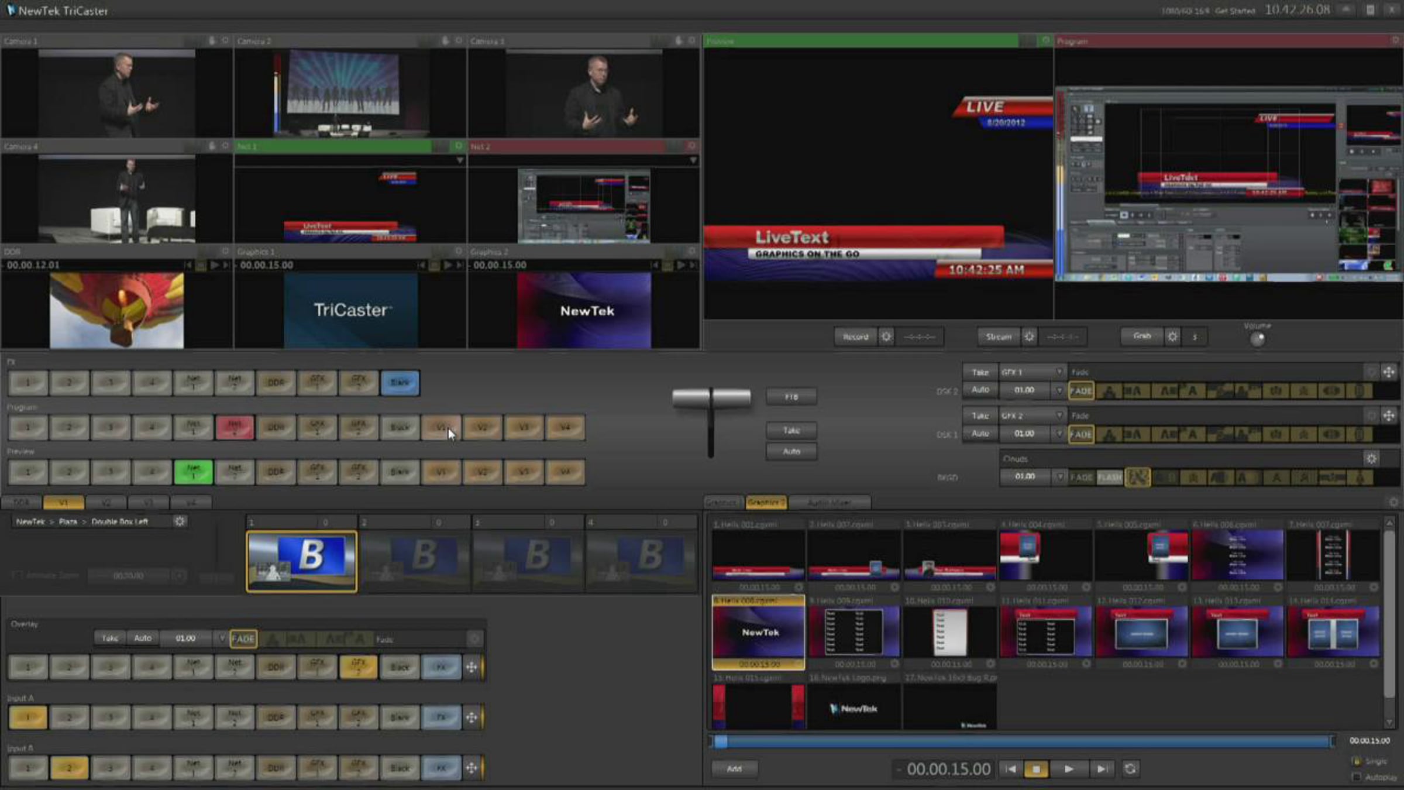Switch to the Audio Mixer tab
The width and height of the screenshot is (1404, 790).
tap(829, 503)
